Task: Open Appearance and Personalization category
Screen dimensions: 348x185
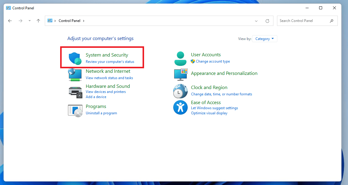Action: [x=224, y=73]
